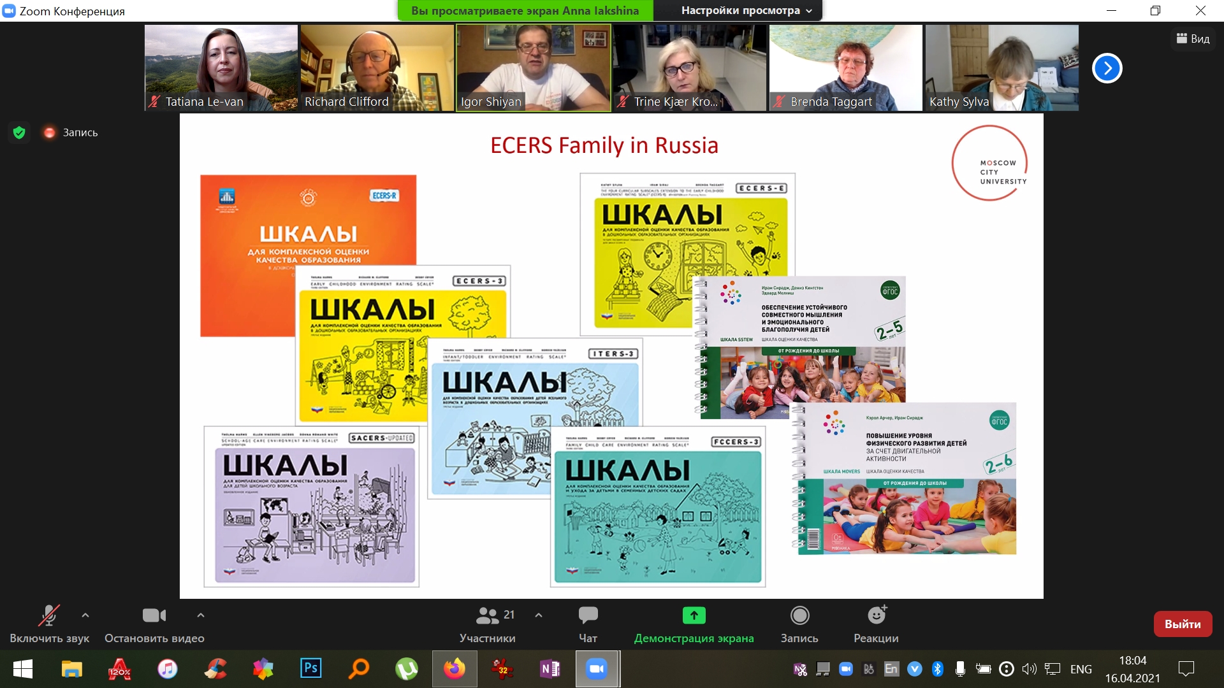This screenshot has height=688, width=1224.
Task: Open volume control in system tray
Action: [1028, 669]
